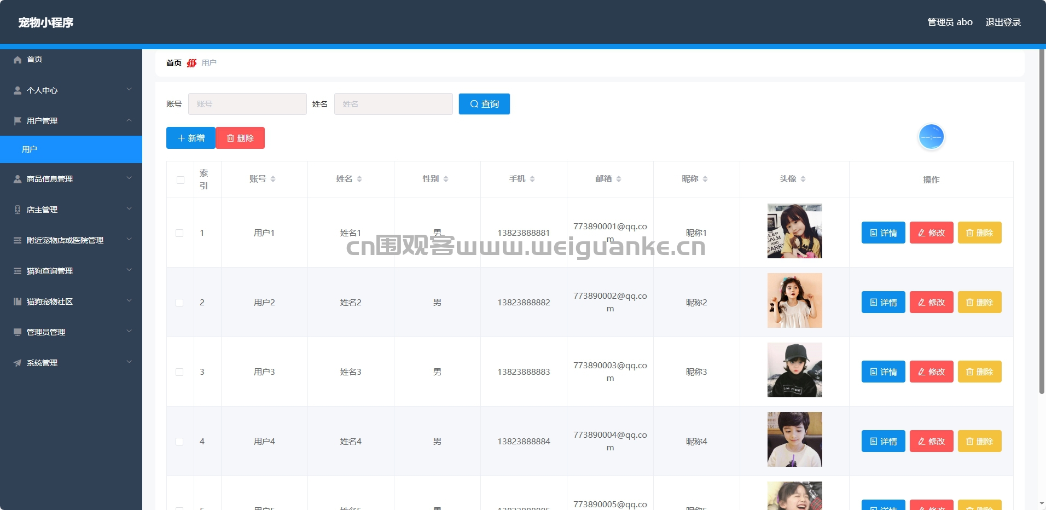Expand 个人中心 menu chevron
Screen dimensions: 1046x510
(x=129, y=89)
